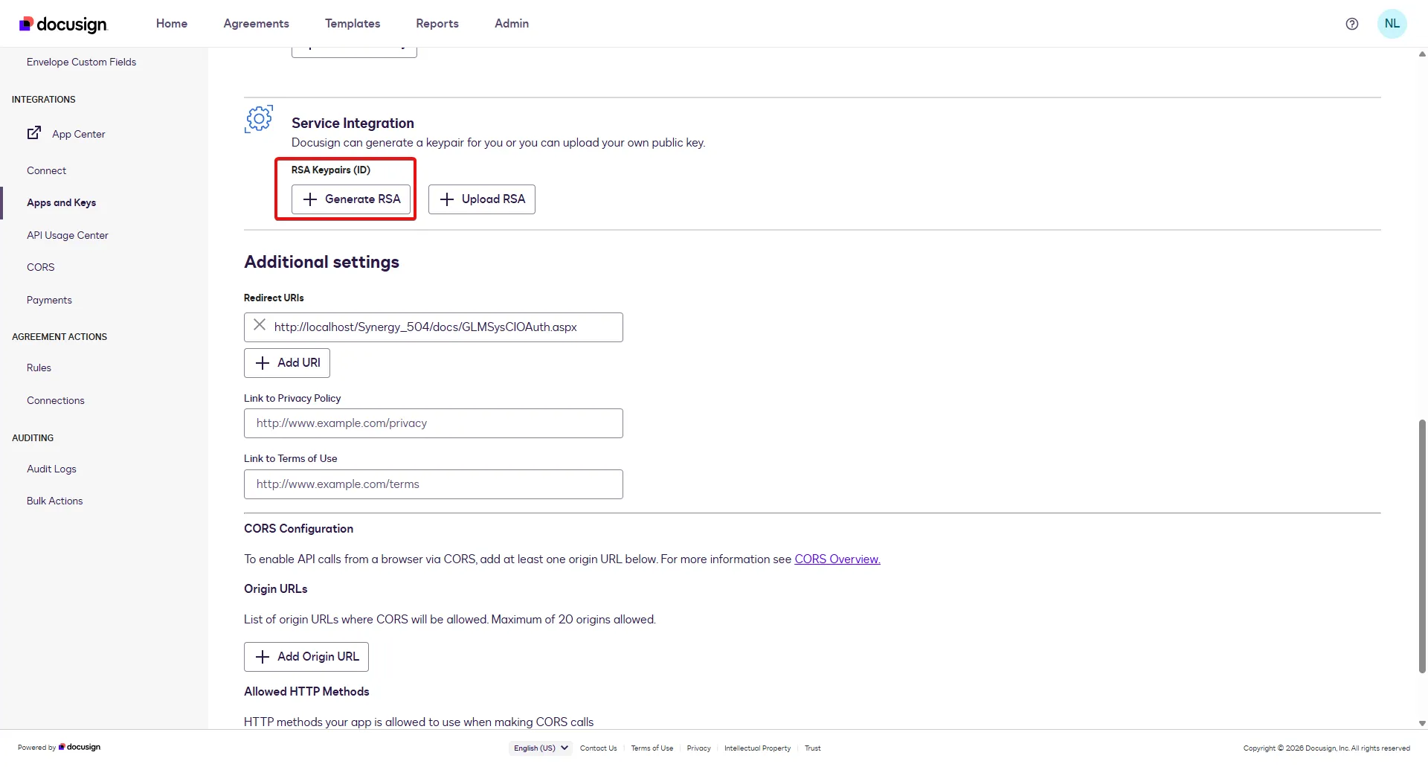Image resolution: width=1428 pixels, height=767 pixels.
Task: Remove the localhost redirect URI with X icon
Action: (x=260, y=325)
